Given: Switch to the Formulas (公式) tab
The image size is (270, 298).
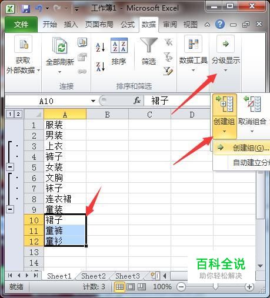Looking at the screenshot, I should [x=128, y=25].
